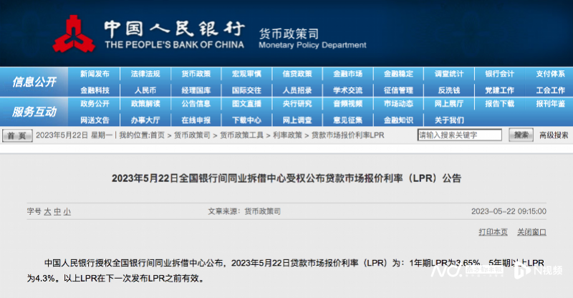Choose 办事大厅 link
The width and height of the screenshot is (573, 298).
click(145, 120)
